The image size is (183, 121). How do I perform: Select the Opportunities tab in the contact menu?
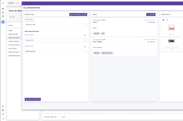14,34
